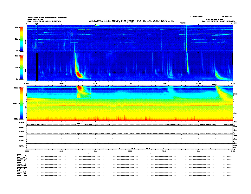This screenshot has height=194, width=251.
Task: Select the -142.50 label on TNR scale
Action: coord(16,103)
